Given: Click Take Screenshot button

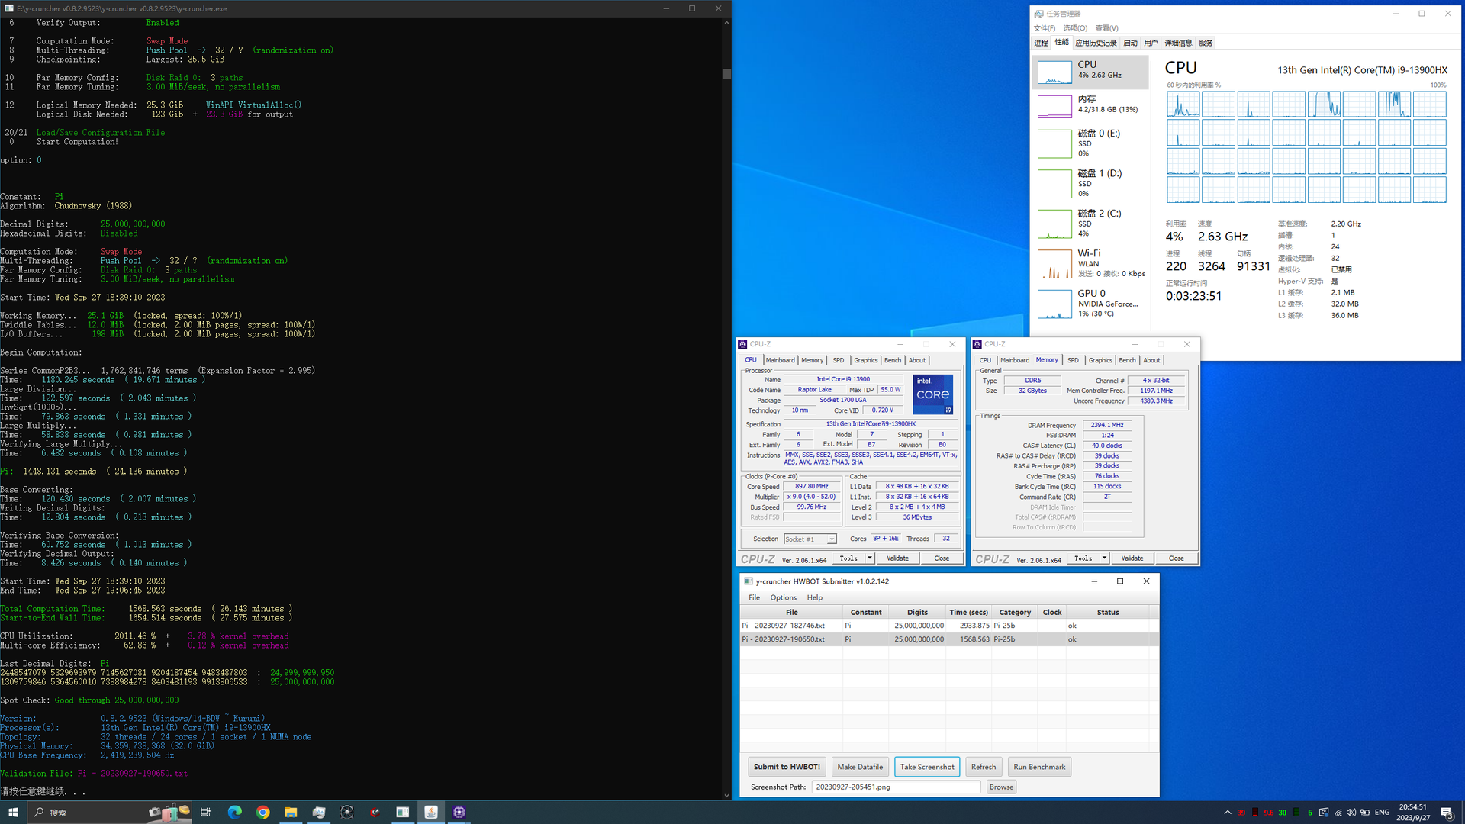Looking at the screenshot, I should tap(927, 767).
